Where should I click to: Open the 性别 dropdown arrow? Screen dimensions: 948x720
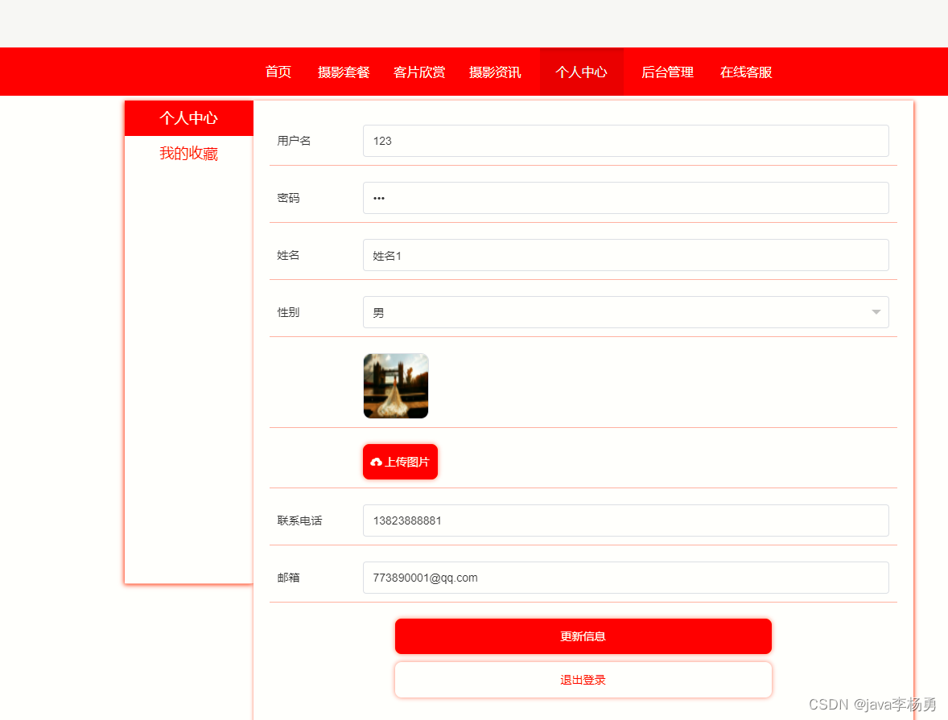coord(876,312)
